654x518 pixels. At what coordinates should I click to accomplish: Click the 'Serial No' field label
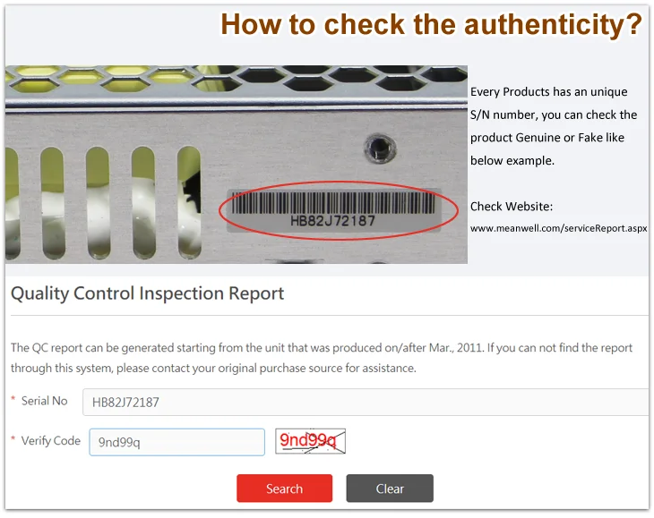(x=44, y=401)
